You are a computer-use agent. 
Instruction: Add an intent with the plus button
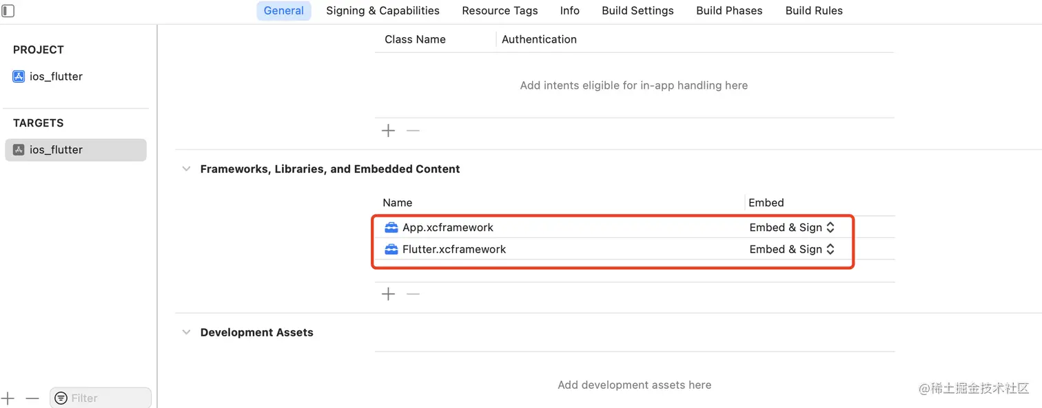389,131
